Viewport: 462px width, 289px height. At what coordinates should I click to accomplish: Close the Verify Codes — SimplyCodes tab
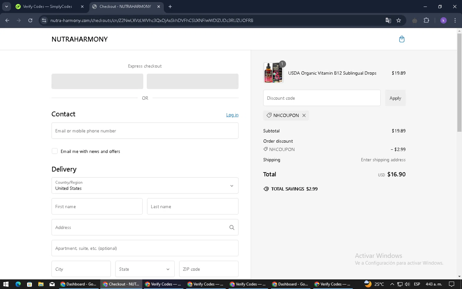(82, 6)
